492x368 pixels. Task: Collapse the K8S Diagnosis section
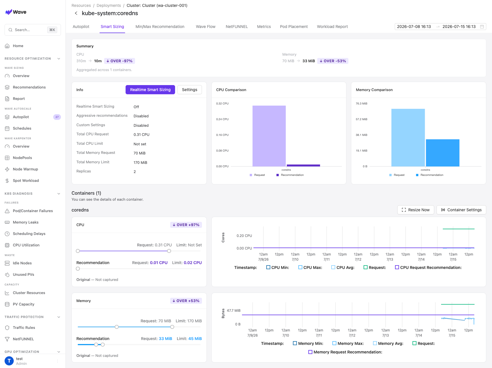point(59,194)
